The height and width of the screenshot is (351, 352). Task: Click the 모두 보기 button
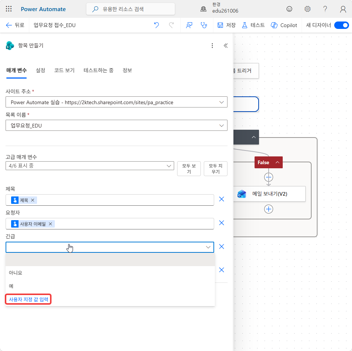pos(189,169)
